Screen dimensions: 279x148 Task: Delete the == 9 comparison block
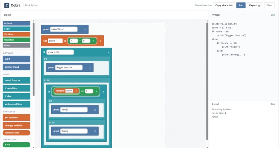coord(97,91)
